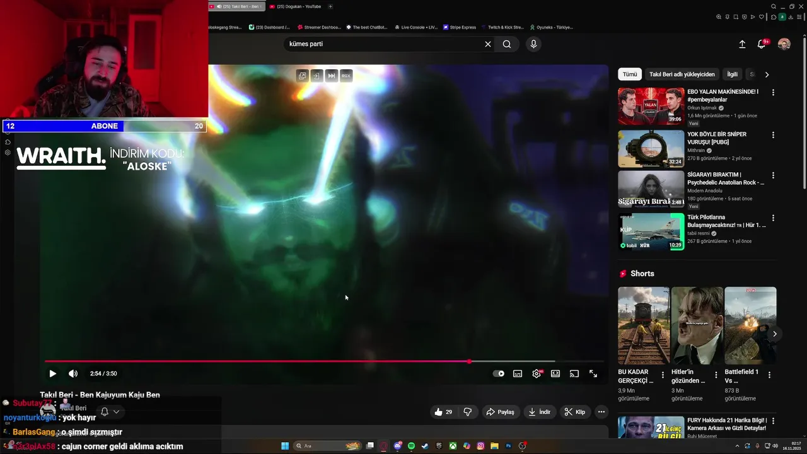This screenshot has width=807, height=454.
Task: Open options for 'EBO YALAN MAKİNESİNDE!' video
Action: point(773,92)
